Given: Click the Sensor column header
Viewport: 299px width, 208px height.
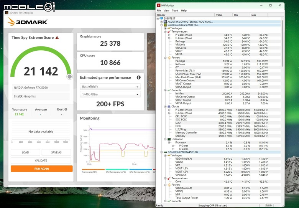Looking at the screenshot, I should (186, 15).
